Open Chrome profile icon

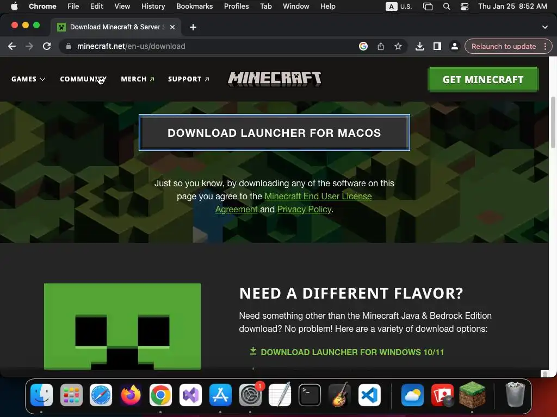coord(454,46)
